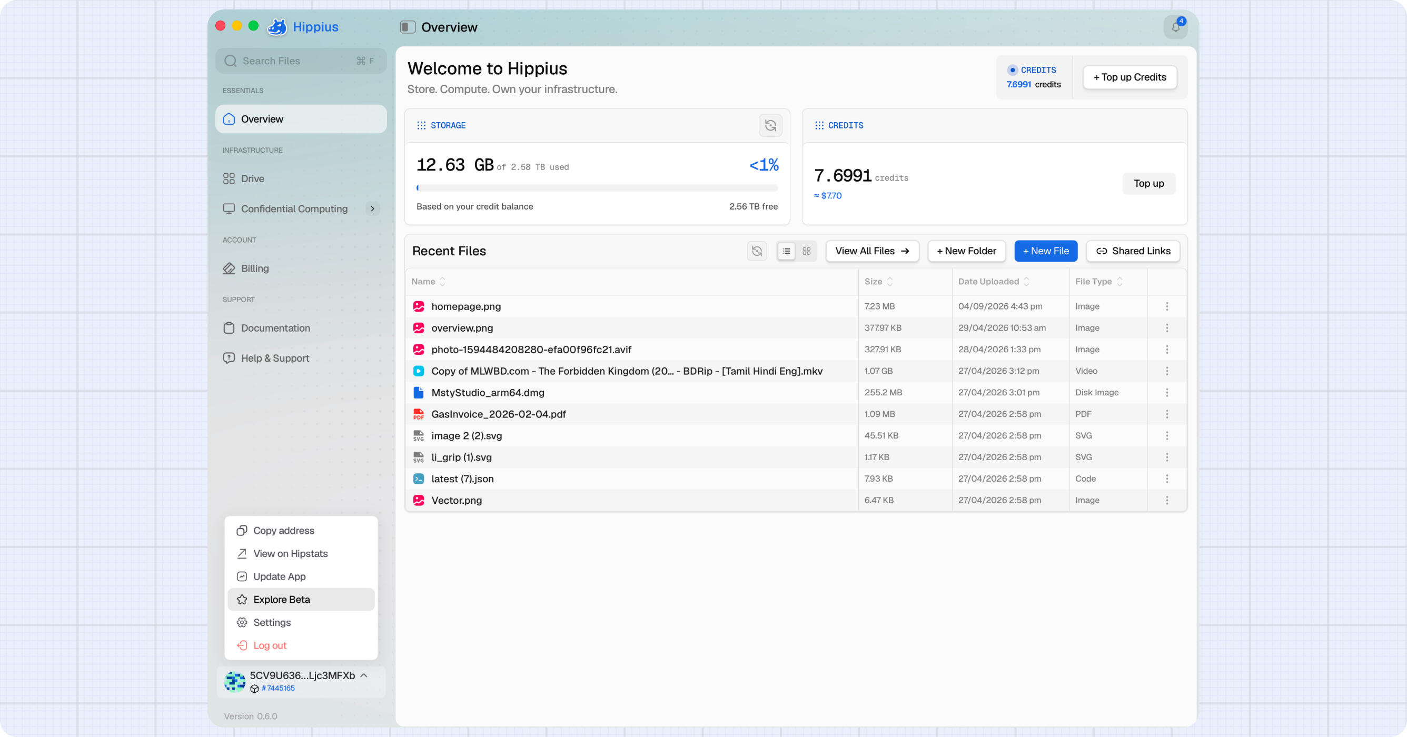The height and width of the screenshot is (737, 1407).
Task: Open row options for li_grip (1).svg
Action: (1167, 457)
